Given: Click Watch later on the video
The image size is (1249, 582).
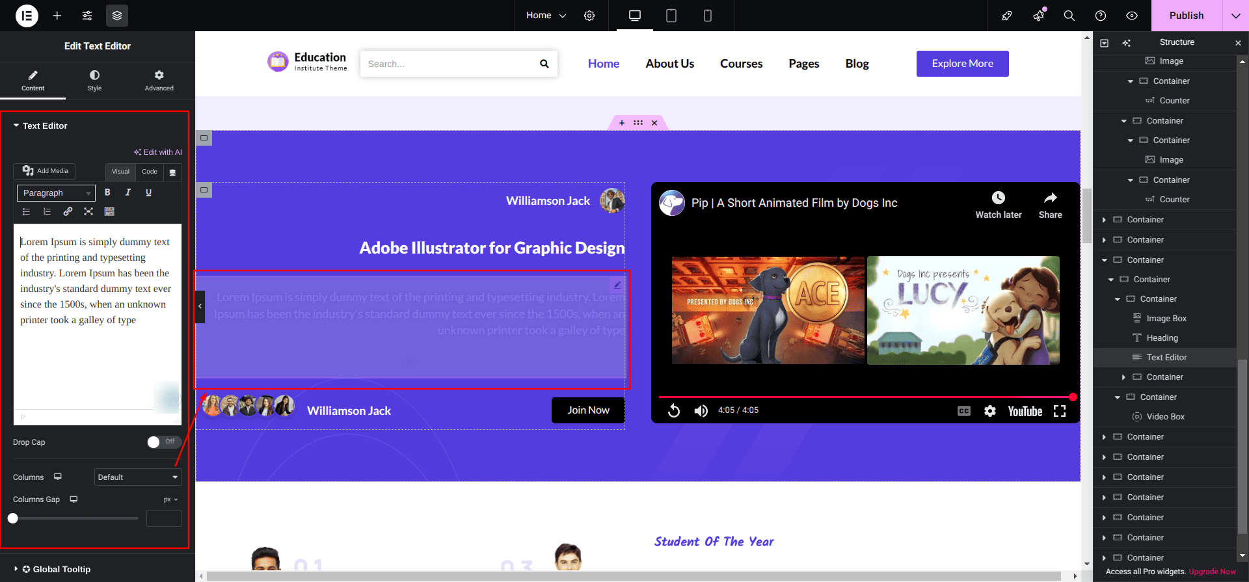Looking at the screenshot, I should [x=999, y=205].
